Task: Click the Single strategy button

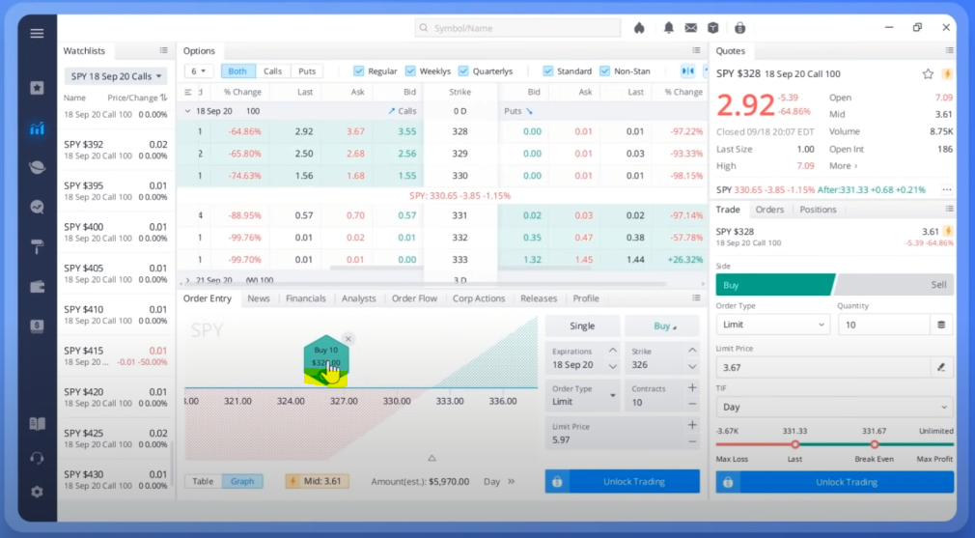Action: (x=582, y=326)
